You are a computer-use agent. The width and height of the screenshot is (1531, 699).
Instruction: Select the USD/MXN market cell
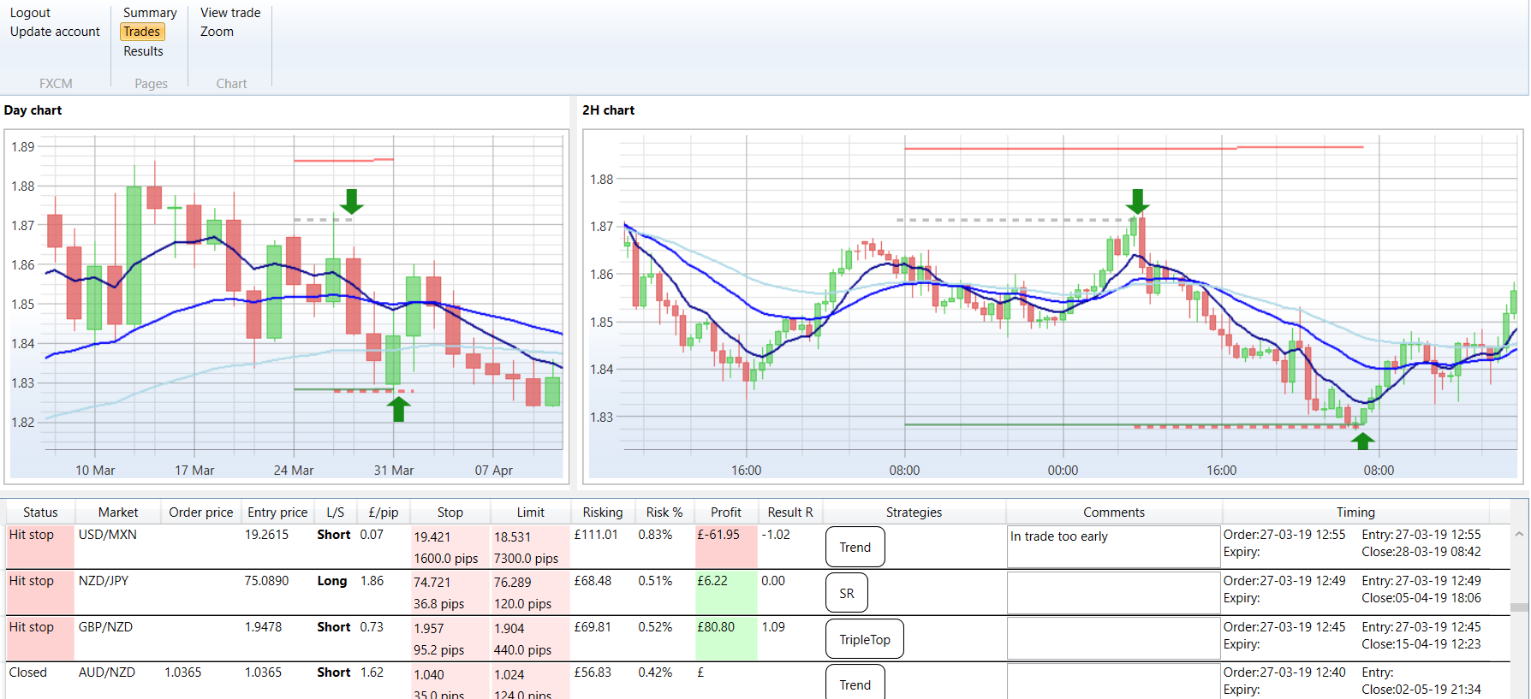[108, 535]
